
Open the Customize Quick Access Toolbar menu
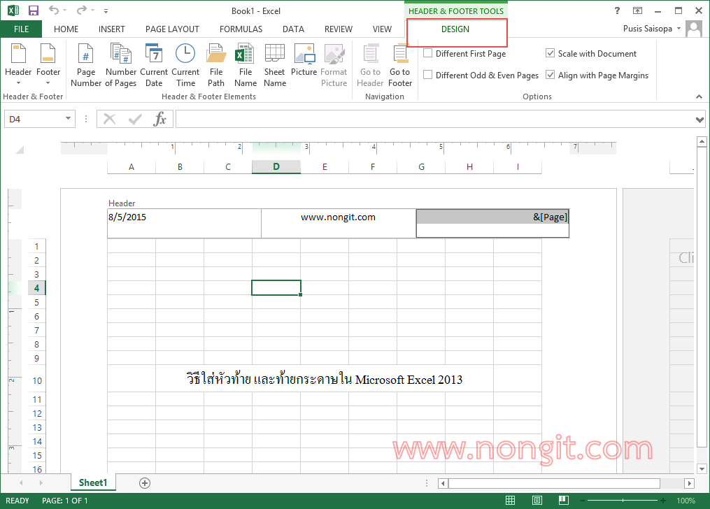[x=106, y=11]
